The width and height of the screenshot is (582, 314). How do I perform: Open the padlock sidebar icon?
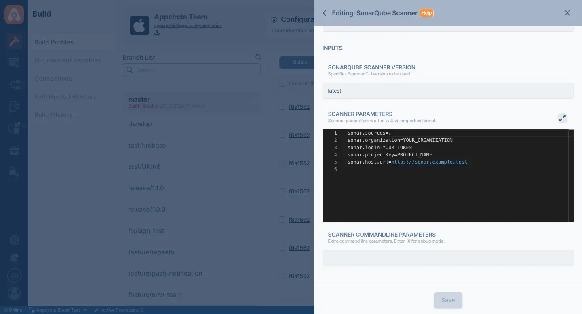coord(14,172)
